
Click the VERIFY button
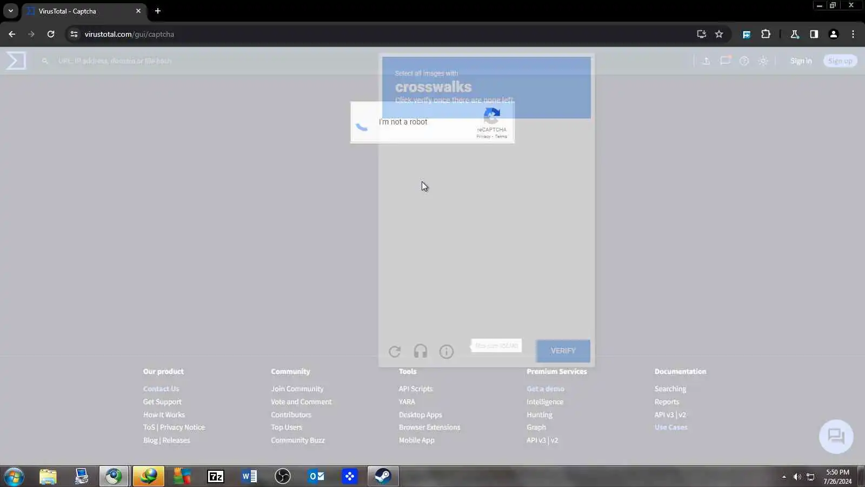coord(563,351)
